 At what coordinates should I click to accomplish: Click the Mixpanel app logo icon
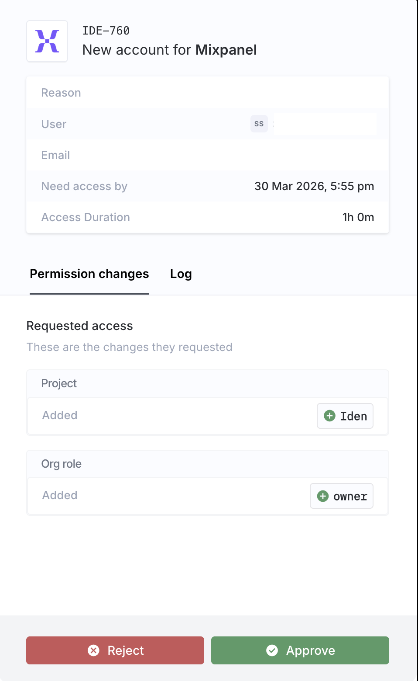pyautogui.click(x=47, y=41)
